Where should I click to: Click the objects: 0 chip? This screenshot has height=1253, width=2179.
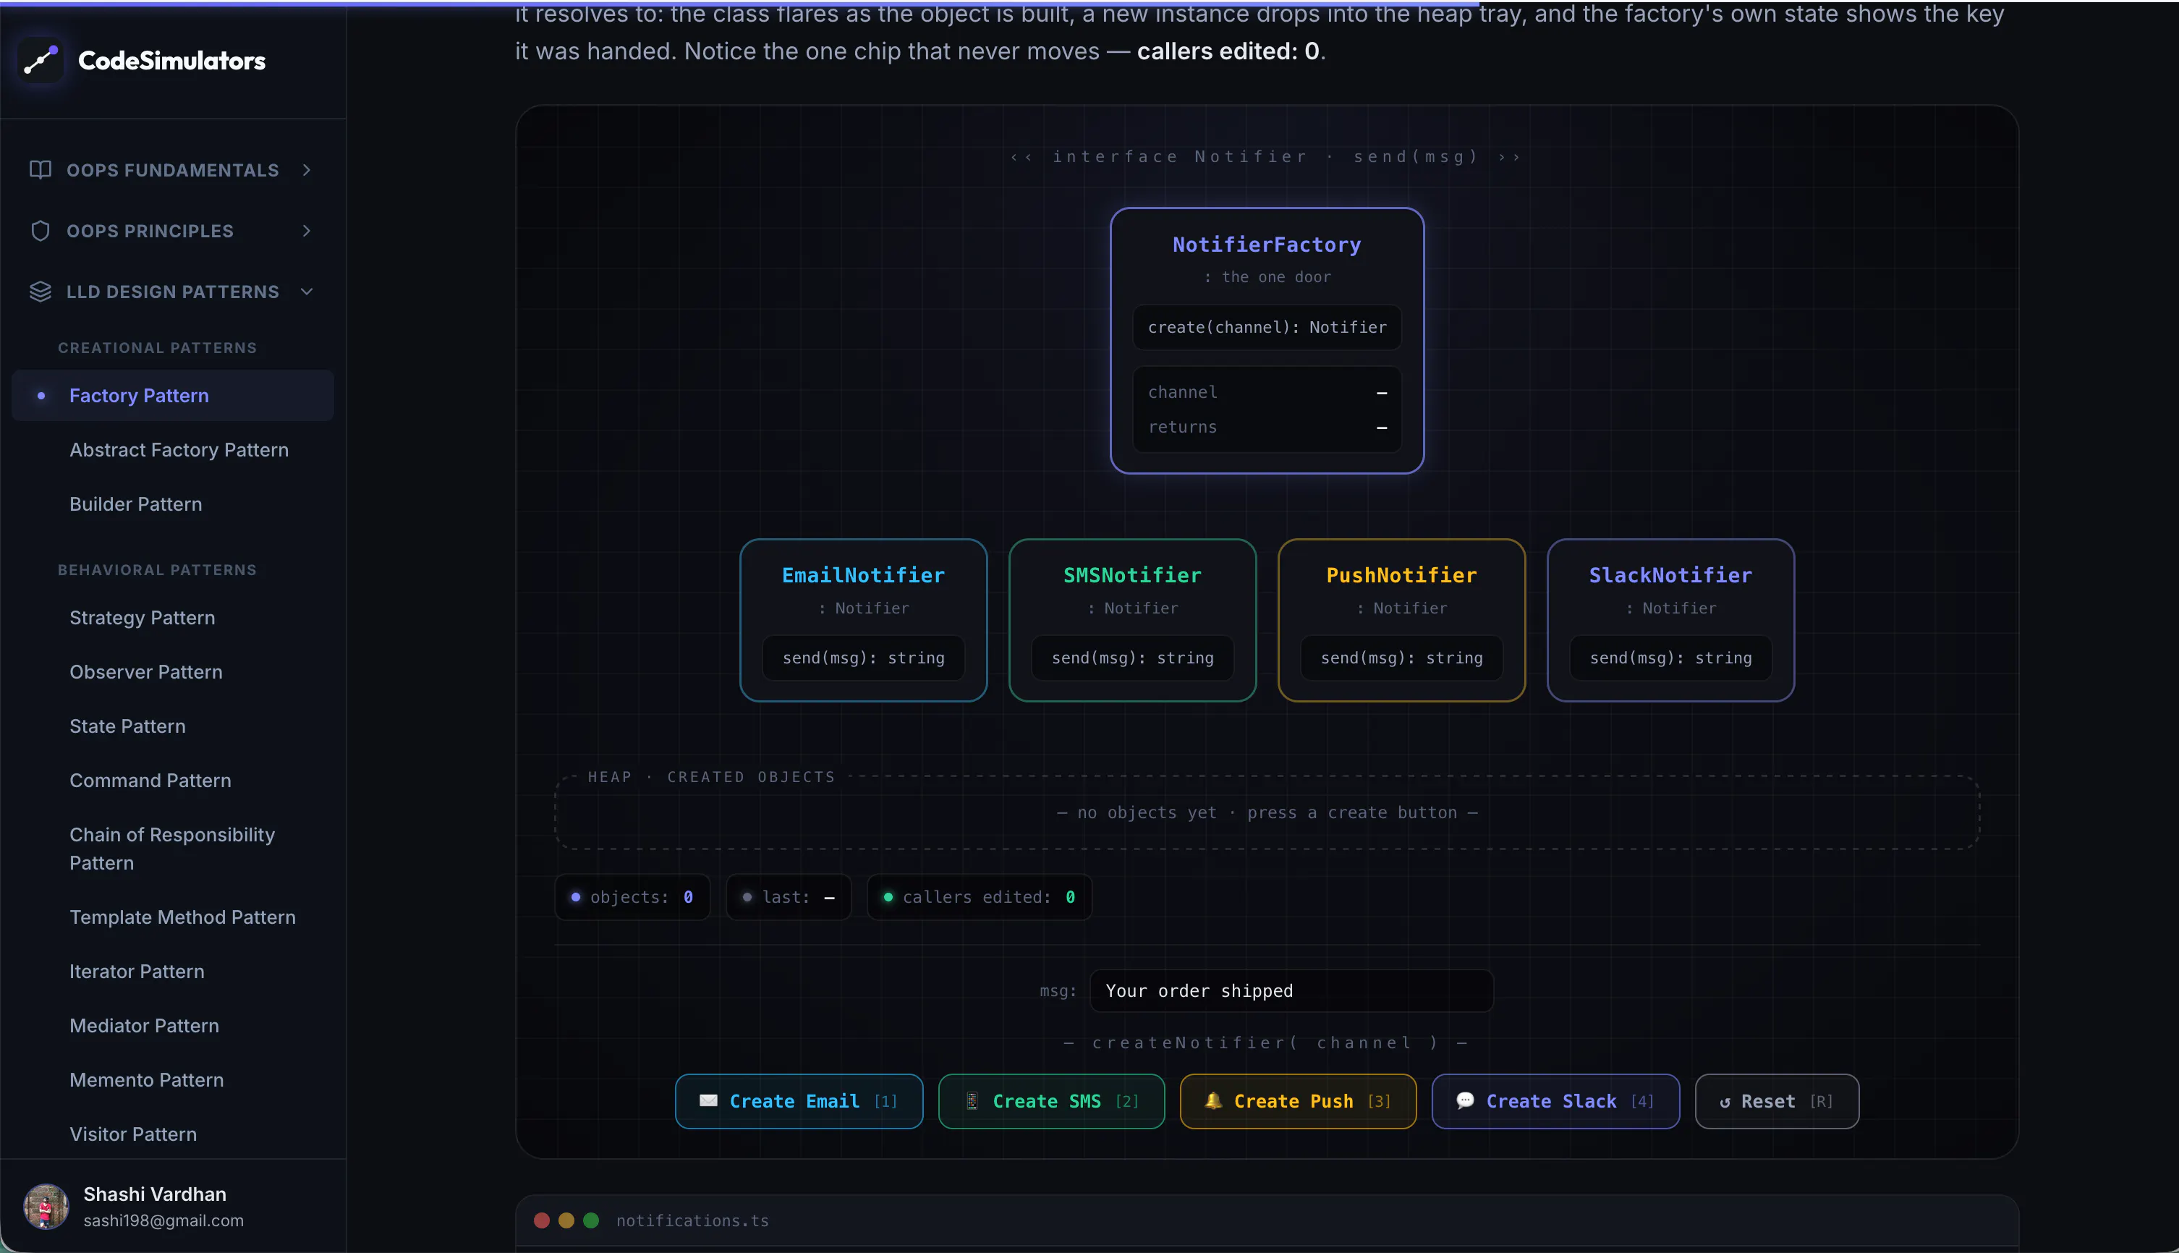(632, 897)
